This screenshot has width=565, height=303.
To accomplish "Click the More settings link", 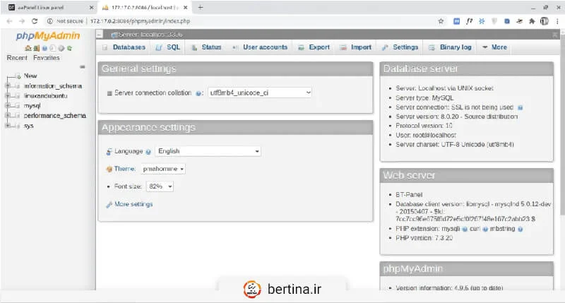I will coord(133,204).
